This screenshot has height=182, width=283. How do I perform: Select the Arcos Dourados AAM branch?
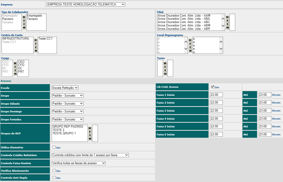pyautogui.click(x=184, y=16)
